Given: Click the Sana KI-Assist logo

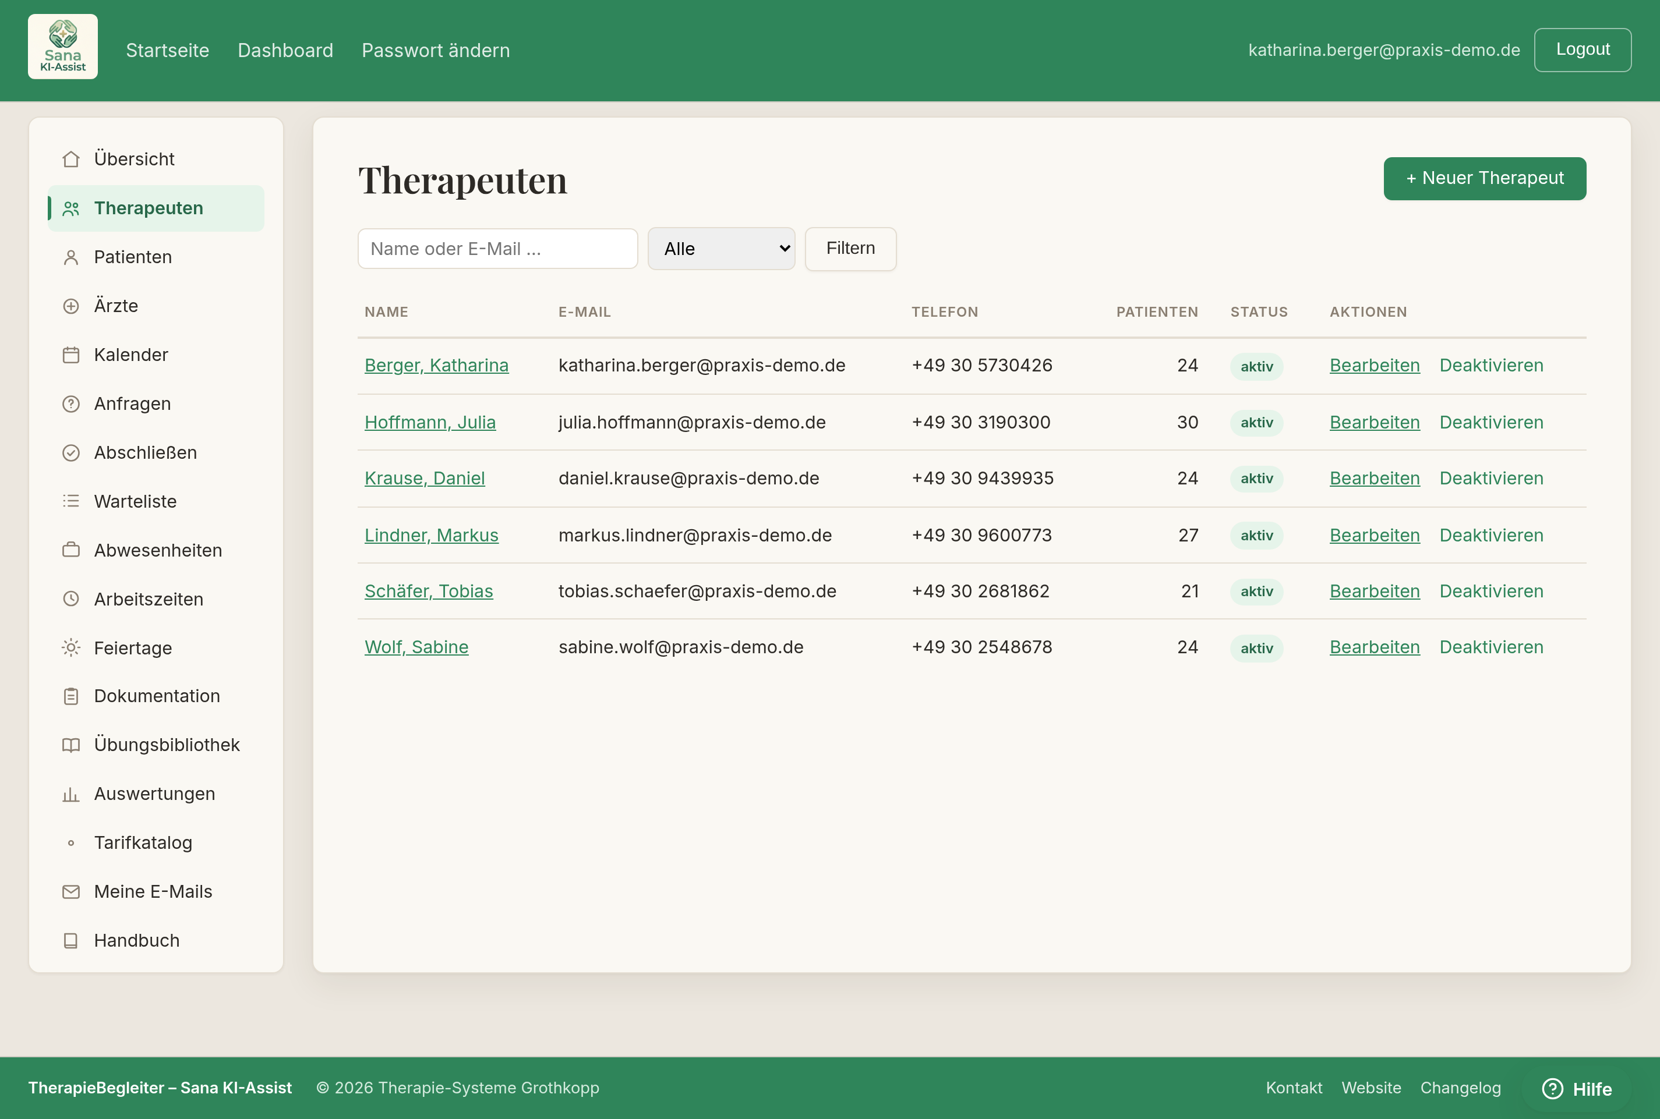Looking at the screenshot, I should tap(63, 47).
